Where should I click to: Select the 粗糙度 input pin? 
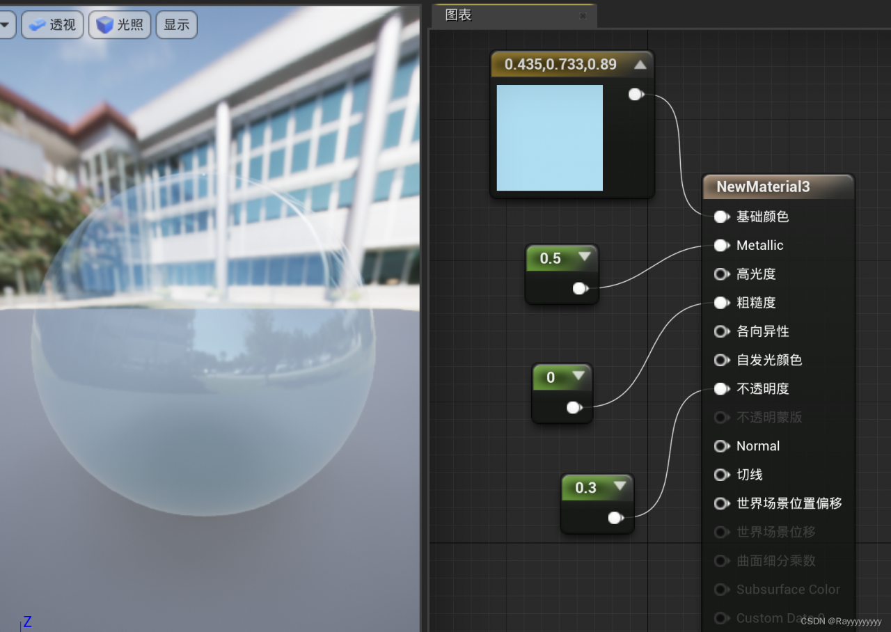pyautogui.click(x=722, y=303)
